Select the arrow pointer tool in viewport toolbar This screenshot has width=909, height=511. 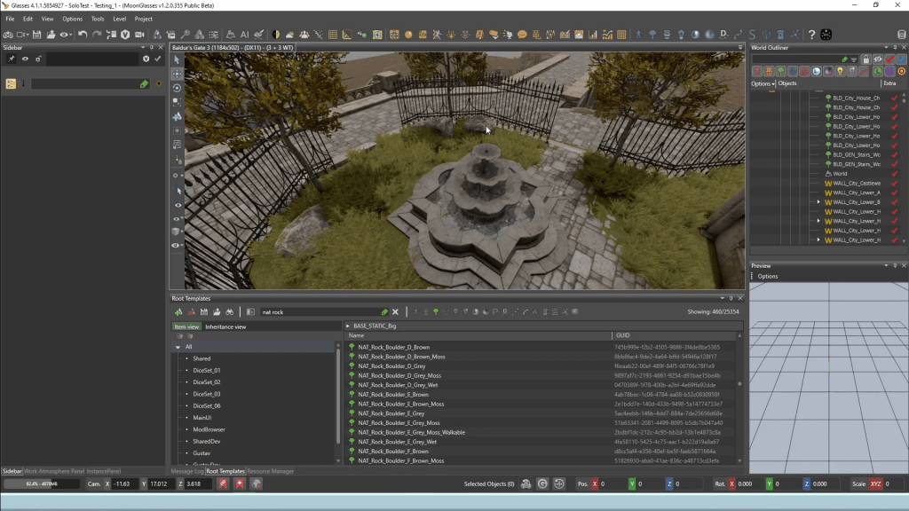[177, 59]
